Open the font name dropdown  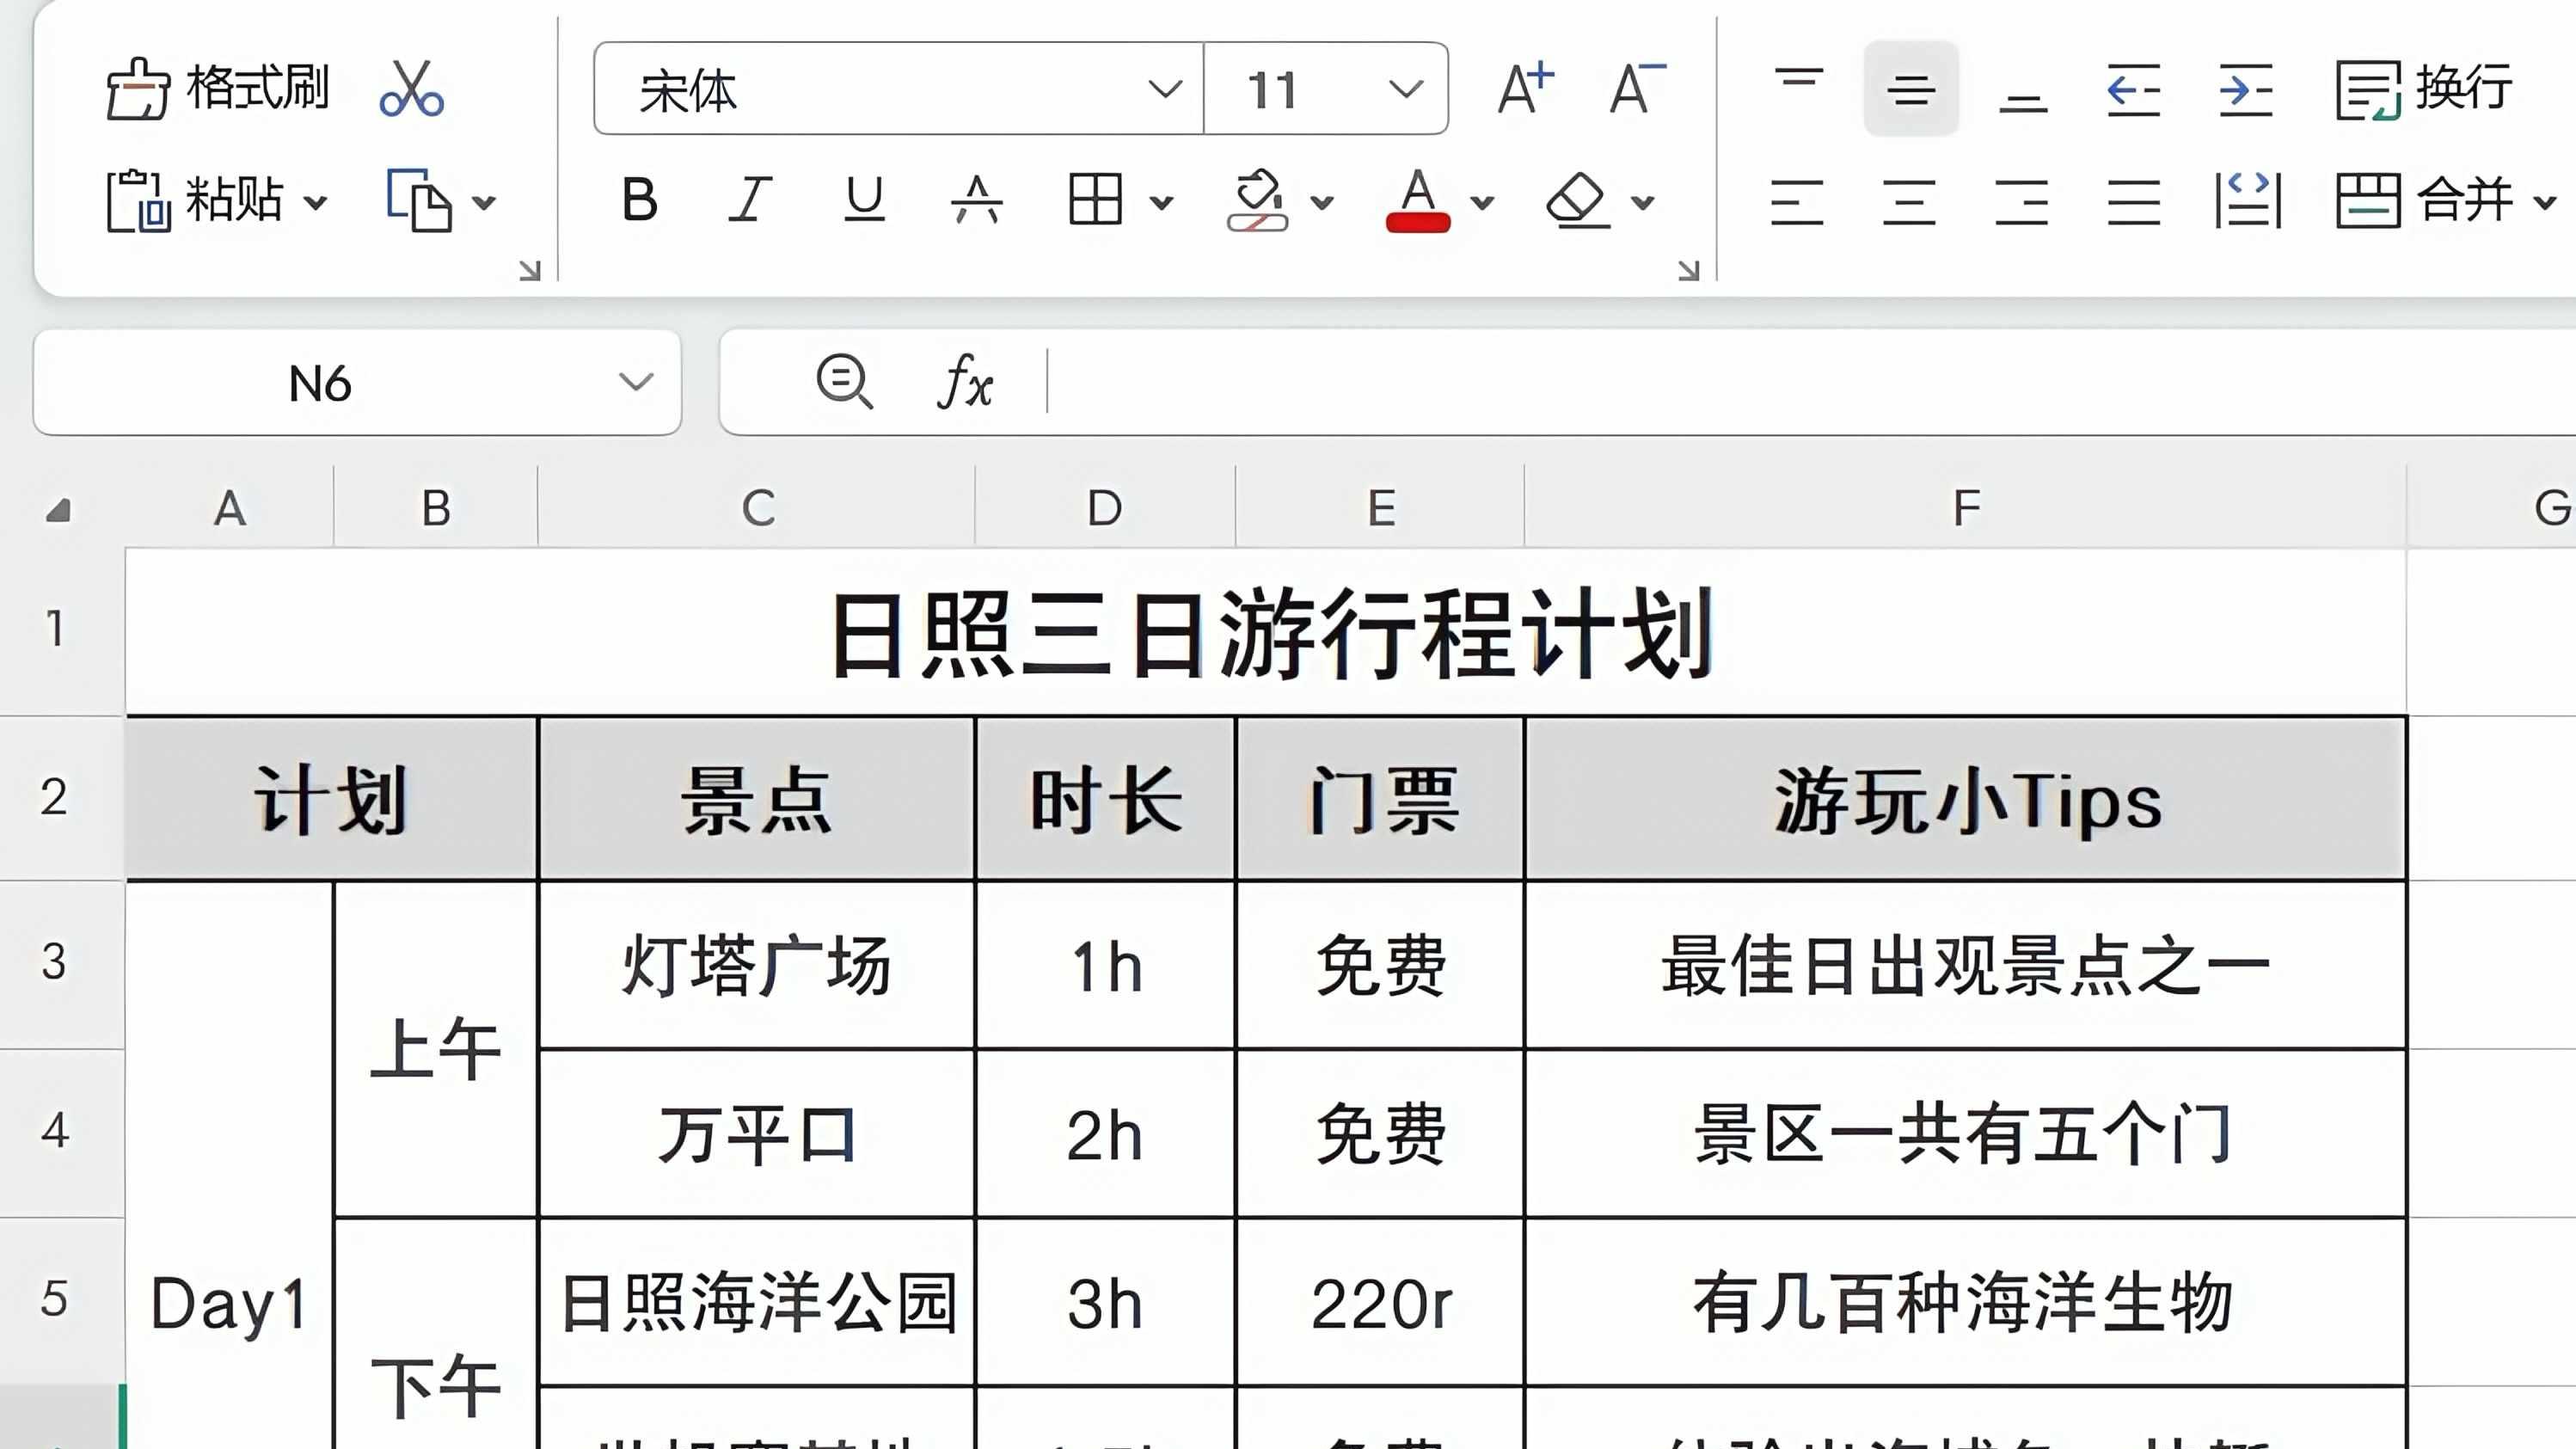pos(1164,92)
